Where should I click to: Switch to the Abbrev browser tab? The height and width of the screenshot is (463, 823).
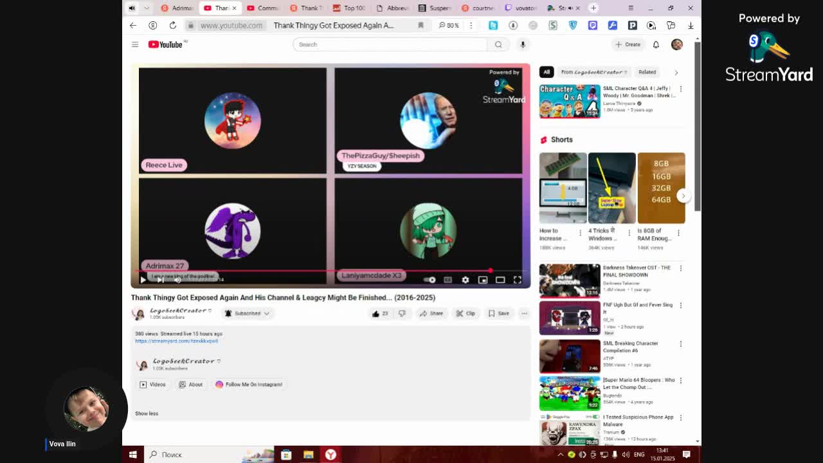[392, 8]
